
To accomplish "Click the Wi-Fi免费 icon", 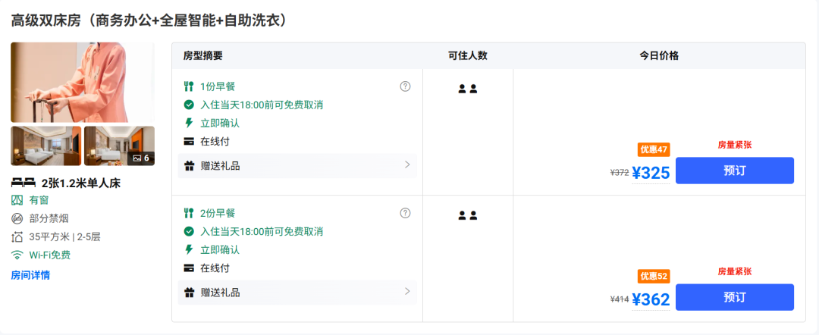I will (17, 255).
